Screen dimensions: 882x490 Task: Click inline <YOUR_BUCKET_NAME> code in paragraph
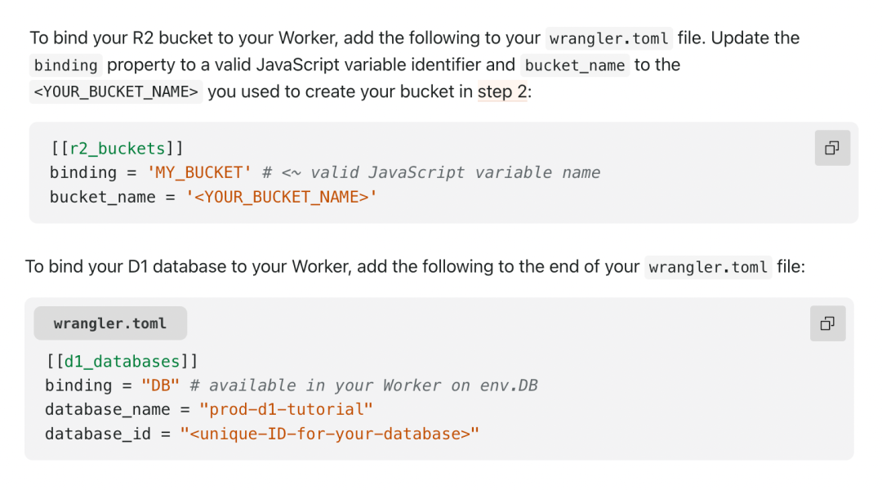116,92
